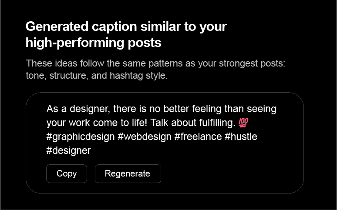The image size is (337, 210).
Task: Click empty space right of Regenerate button
Action: coord(226,173)
